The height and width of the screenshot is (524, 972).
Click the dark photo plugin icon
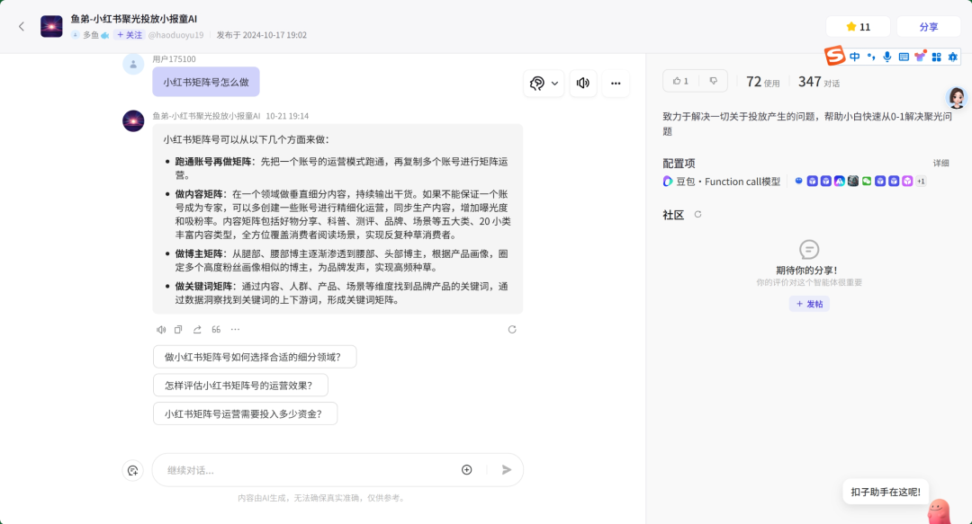853,182
